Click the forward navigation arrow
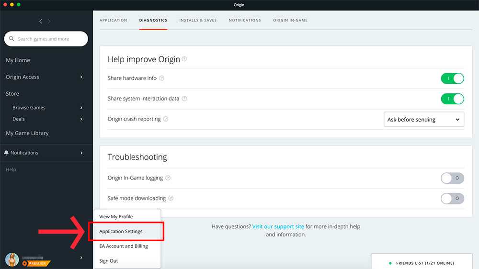The height and width of the screenshot is (269, 479). coord(49,21)
